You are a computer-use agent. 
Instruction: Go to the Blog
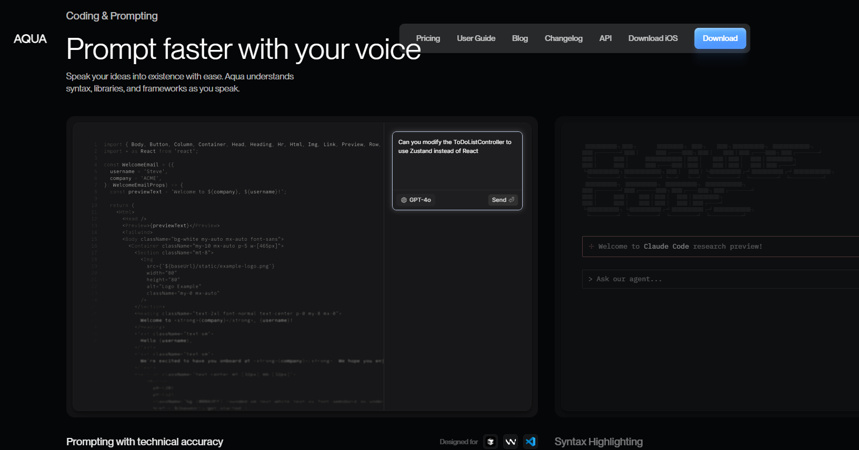520,38
